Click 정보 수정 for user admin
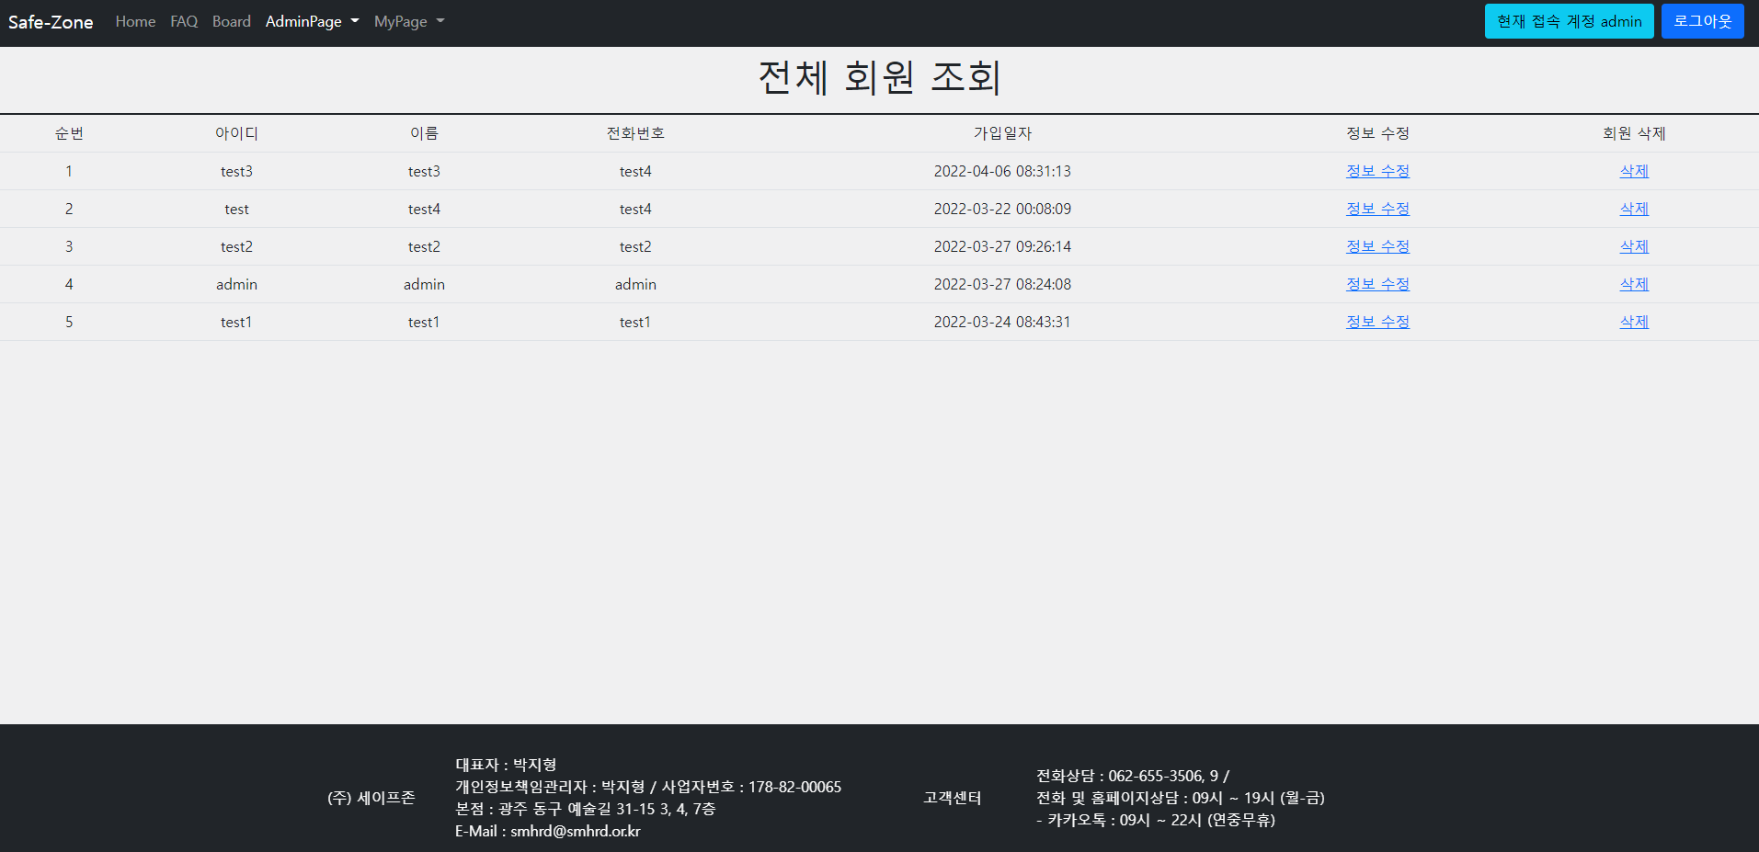 [x=1376, y=284]
